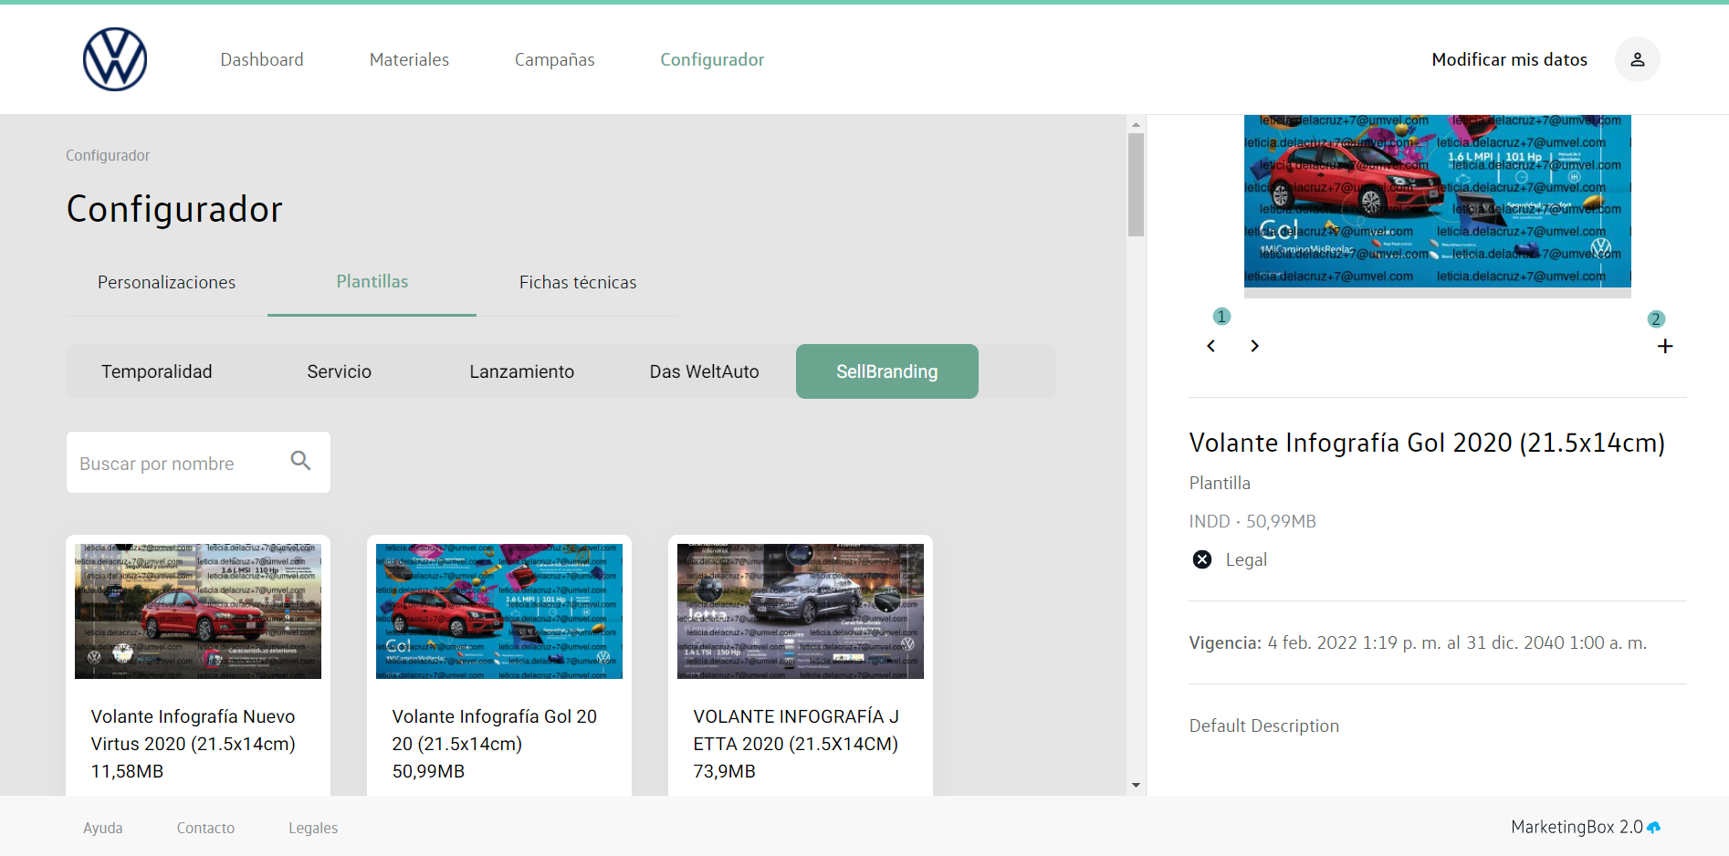Select the Servicio category
Screen dimensions: 1729x856
[x=340, y=371]
